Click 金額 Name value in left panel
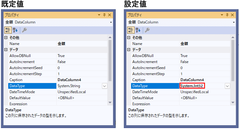 pyautogui.click(x=61, y=44)
